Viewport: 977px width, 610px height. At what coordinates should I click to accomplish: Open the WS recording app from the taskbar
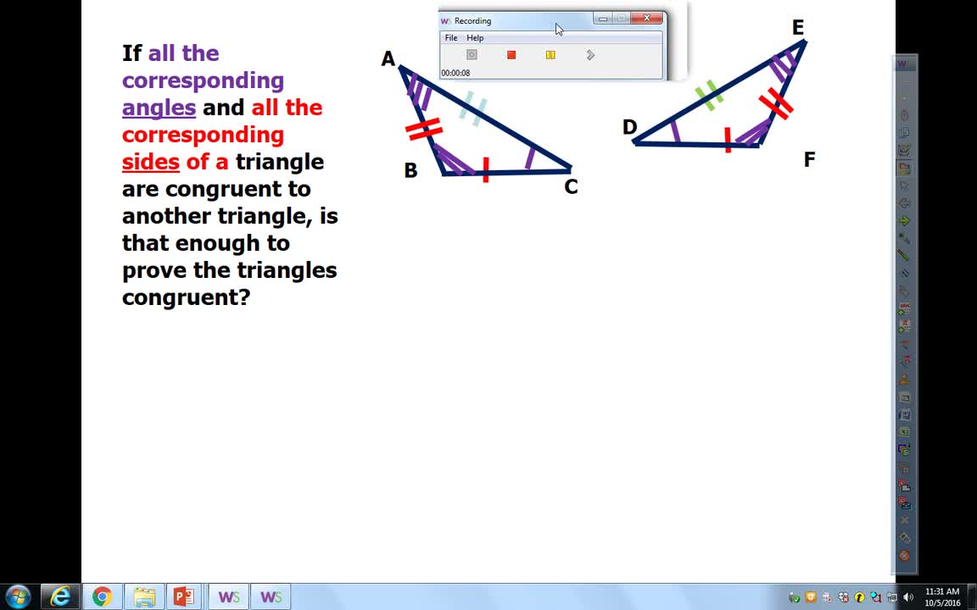tap(227, 597)
